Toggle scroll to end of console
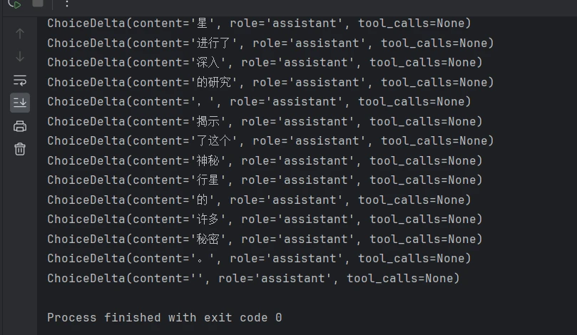This screenshot has width=577, height=335. click(20, 103)
